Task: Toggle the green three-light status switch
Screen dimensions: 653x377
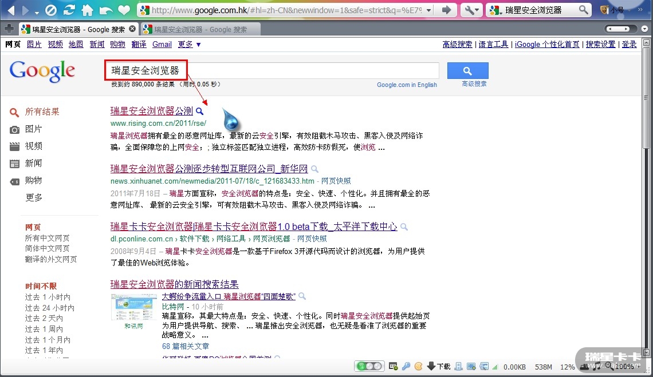Action: point(369,366)
